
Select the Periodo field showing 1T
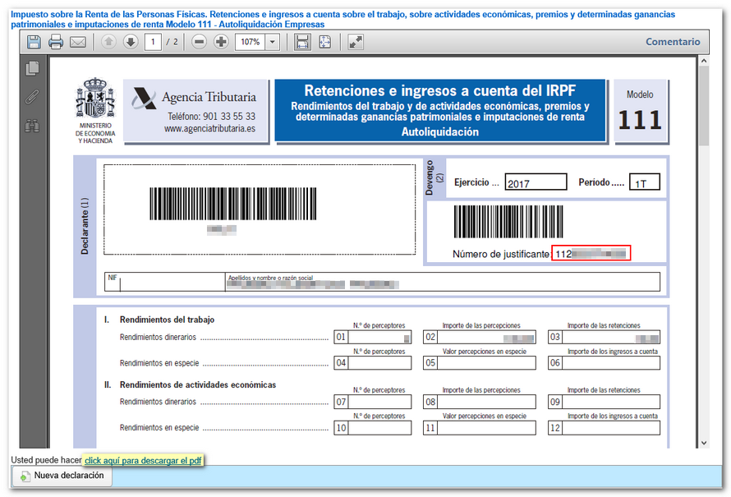tap(644, 182)
